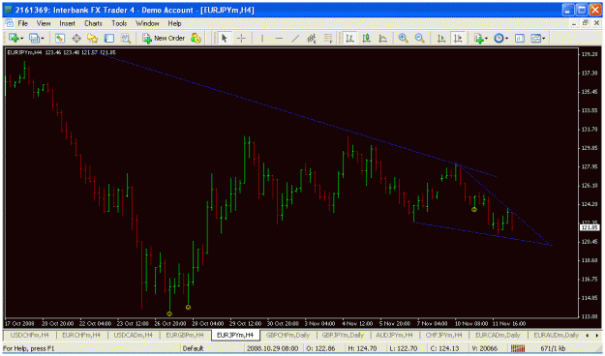This screenshot has height=356, width=605.
Task: Switch to the USDCADm,H4 chart tab
Action: 134,335
